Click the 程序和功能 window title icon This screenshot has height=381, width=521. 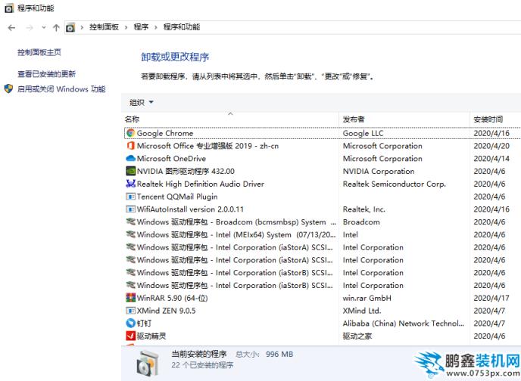(x=9, y=8)
